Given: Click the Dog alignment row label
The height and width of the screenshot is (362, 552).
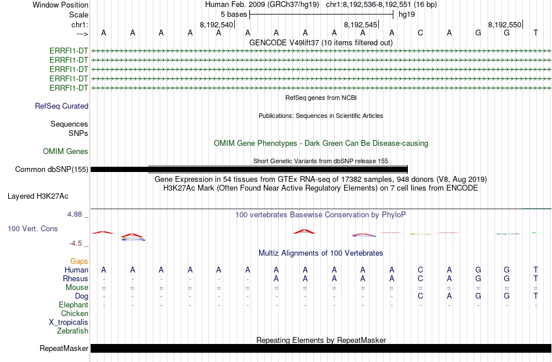Looking at the screenshot, I should tap(81, 296).
